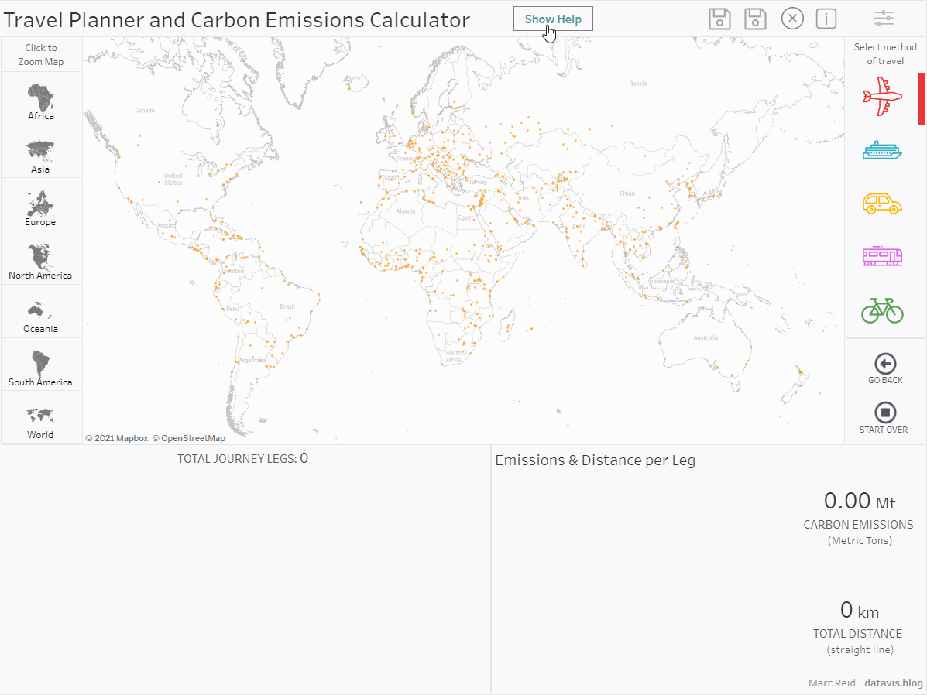Select the yellow car travel icon
Screen dimensions: 927x695
click(882, 203)
